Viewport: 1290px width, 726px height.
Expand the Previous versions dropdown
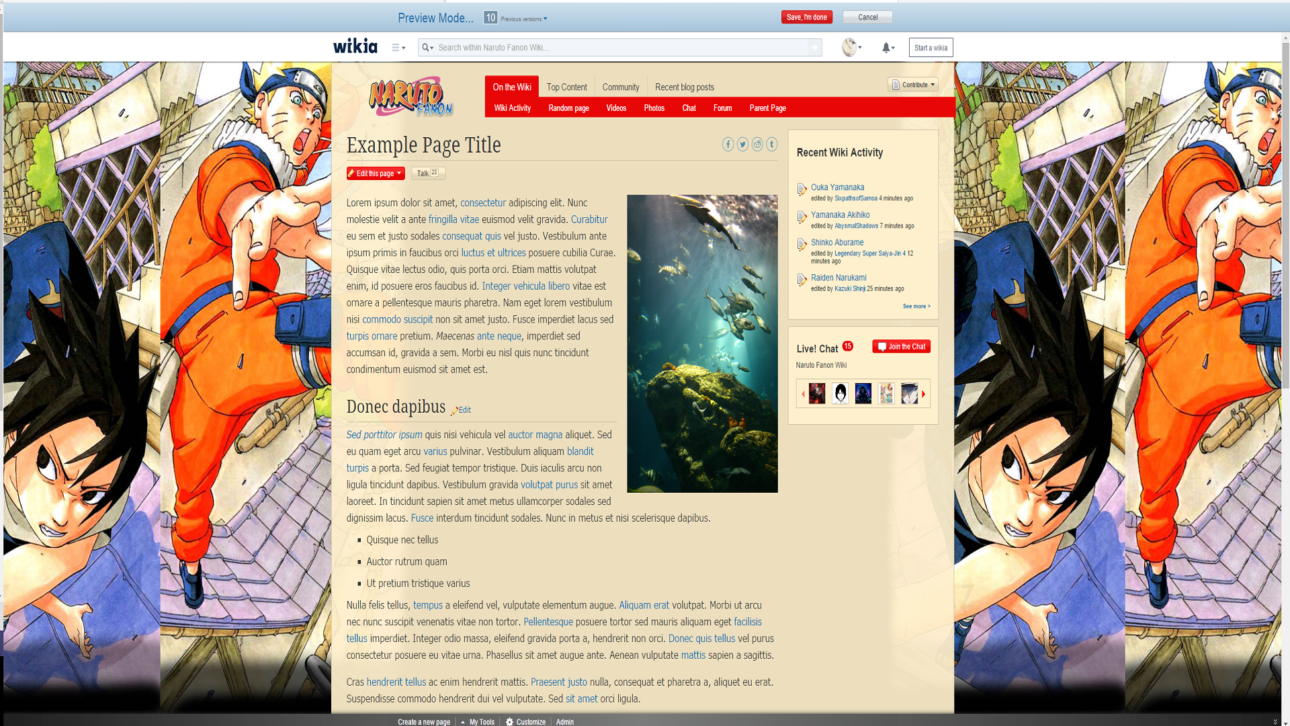523,19
